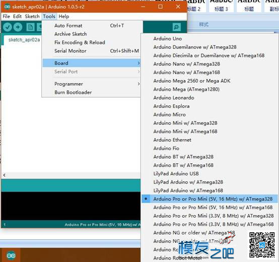Maximize the Arduino window

click(x=160, y=7)
